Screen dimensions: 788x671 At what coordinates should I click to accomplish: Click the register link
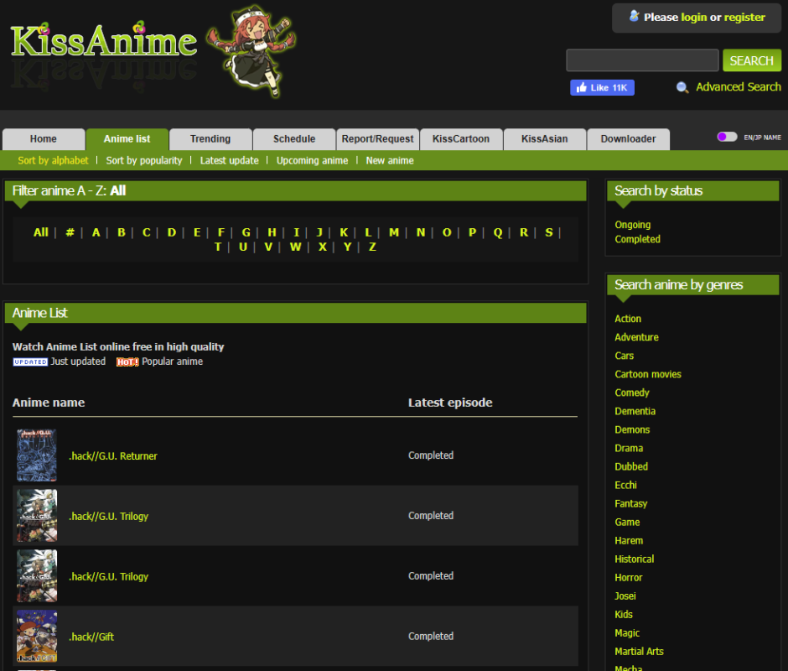click(x=744, y=17)
